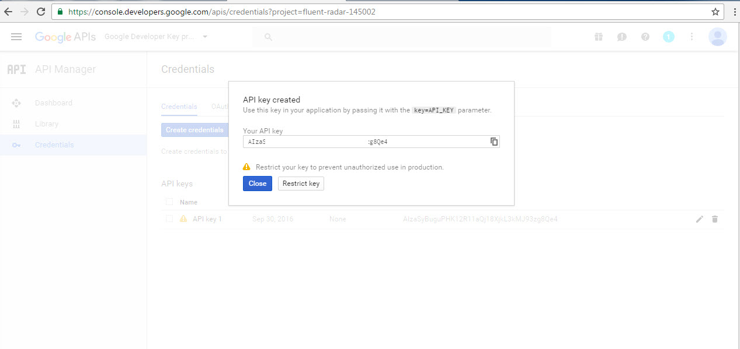This screenshot has width=740, height=349.
Task: Click the help question mark icon
Action: pos(645,36)
